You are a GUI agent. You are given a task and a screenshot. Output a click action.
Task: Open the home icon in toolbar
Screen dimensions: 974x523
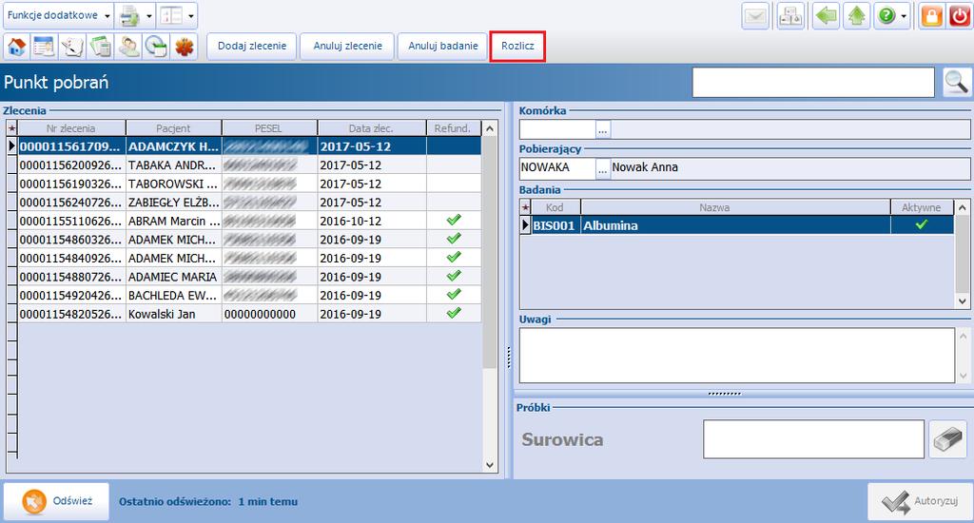(x=17, y=47)
